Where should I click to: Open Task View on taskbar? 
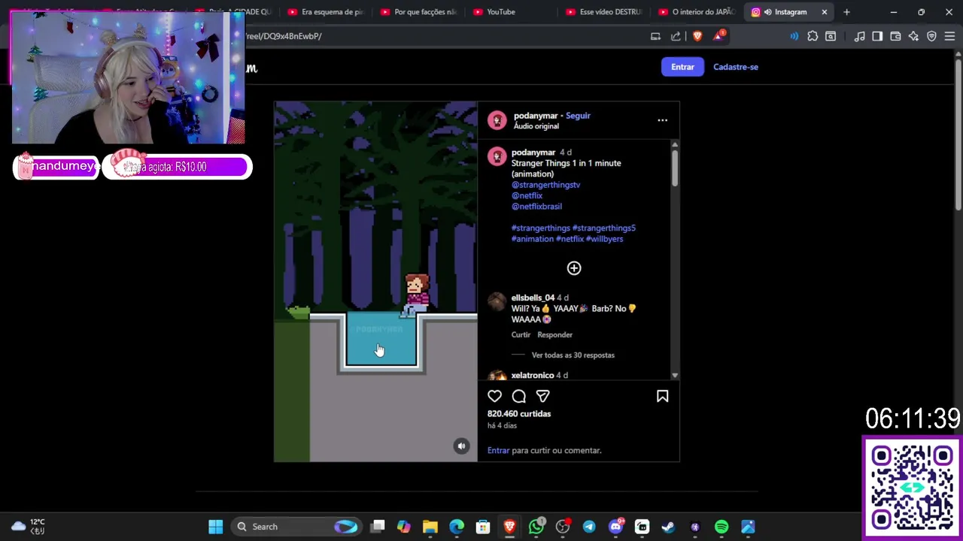tap(378, 527)
